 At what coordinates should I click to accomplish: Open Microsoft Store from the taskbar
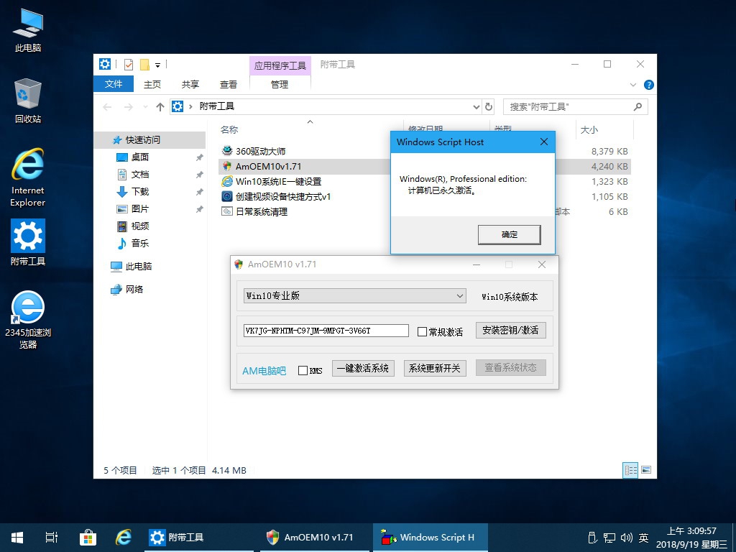88,538
